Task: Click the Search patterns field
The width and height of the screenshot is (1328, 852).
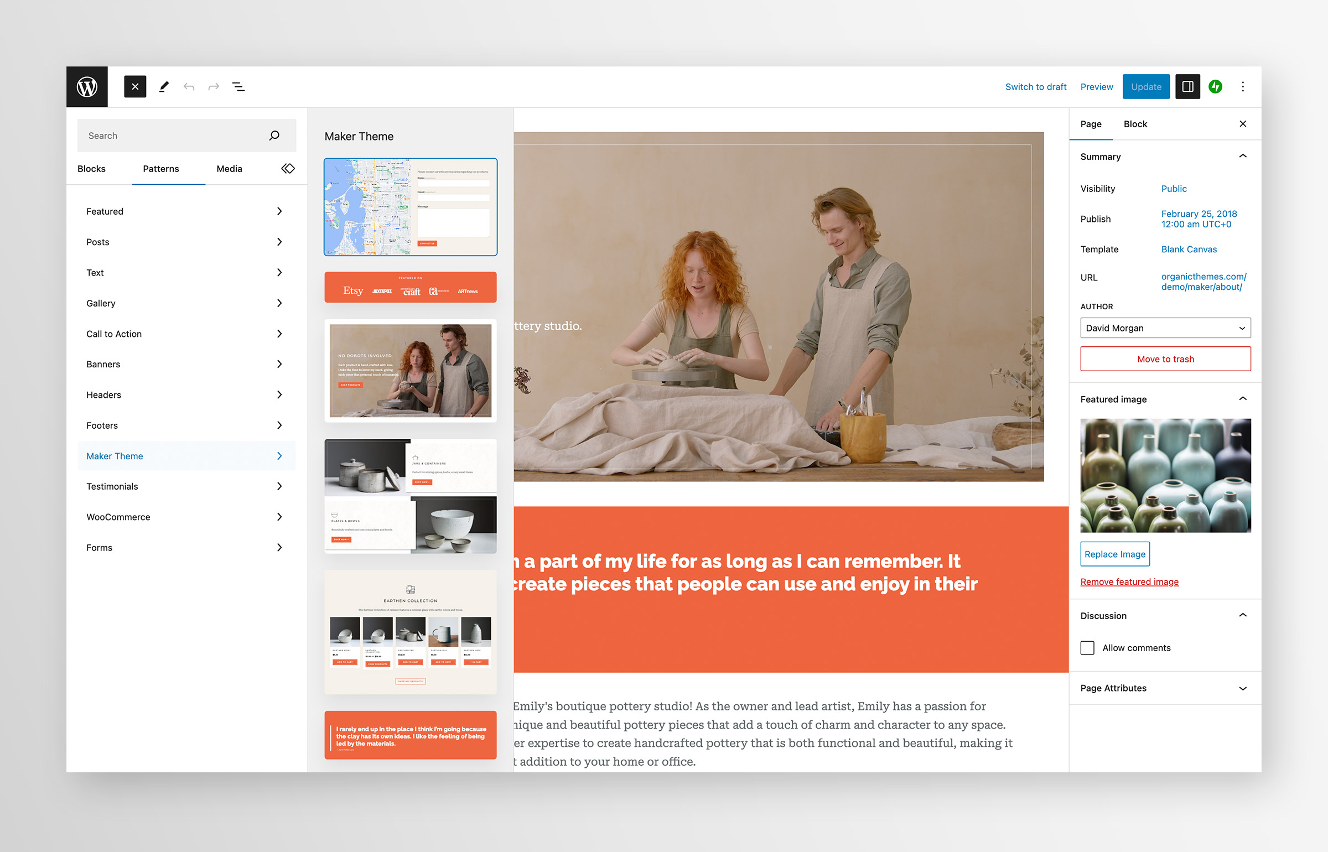Action: coord(186,136)
